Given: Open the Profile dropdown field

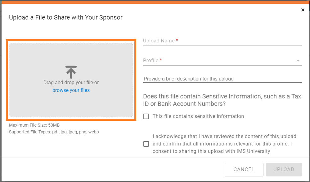Looking at the screenshot, I should 222,61.
